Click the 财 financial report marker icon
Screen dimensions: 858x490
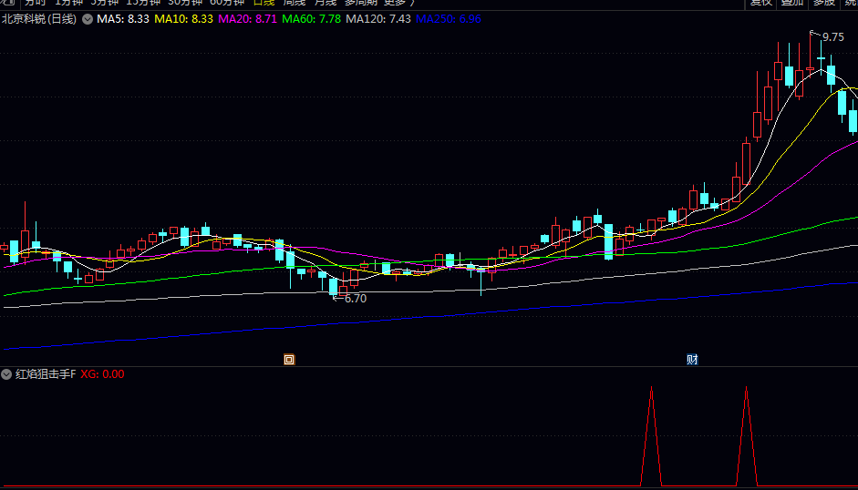click(x=692, y=360)
